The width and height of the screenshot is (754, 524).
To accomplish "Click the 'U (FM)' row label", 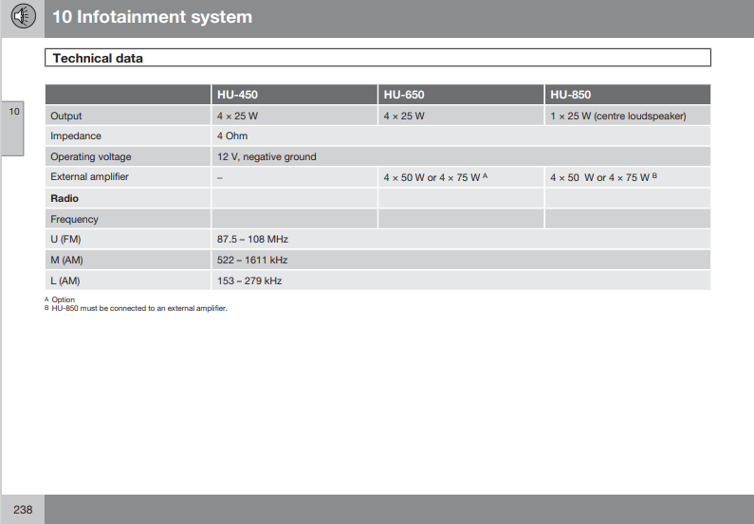I will tap(65, 239).
